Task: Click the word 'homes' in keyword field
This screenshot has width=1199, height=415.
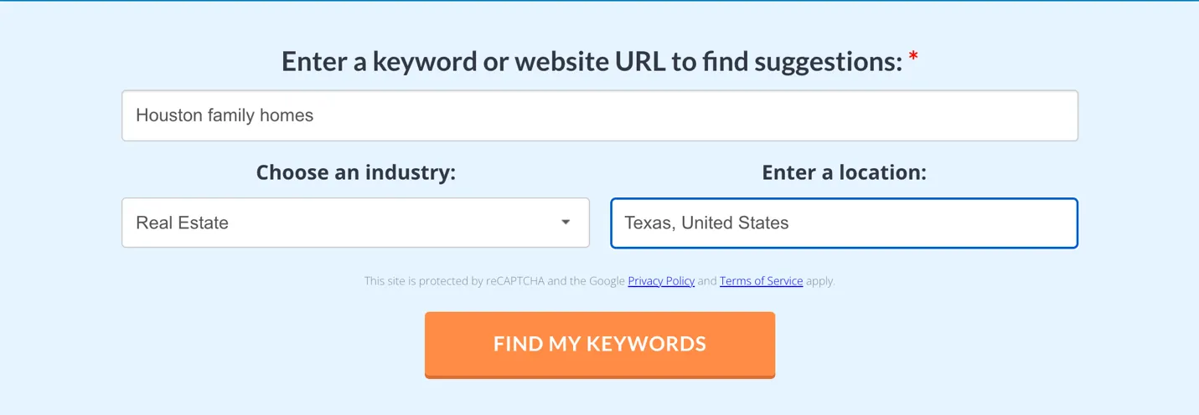Action: click(x=288, y=115)
